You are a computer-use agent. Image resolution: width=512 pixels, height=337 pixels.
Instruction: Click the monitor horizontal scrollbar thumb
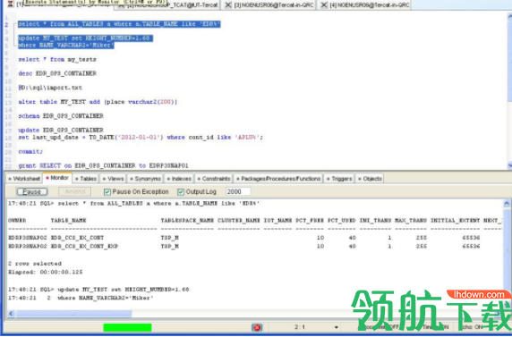pyautogui.click(x=73, y=314)
